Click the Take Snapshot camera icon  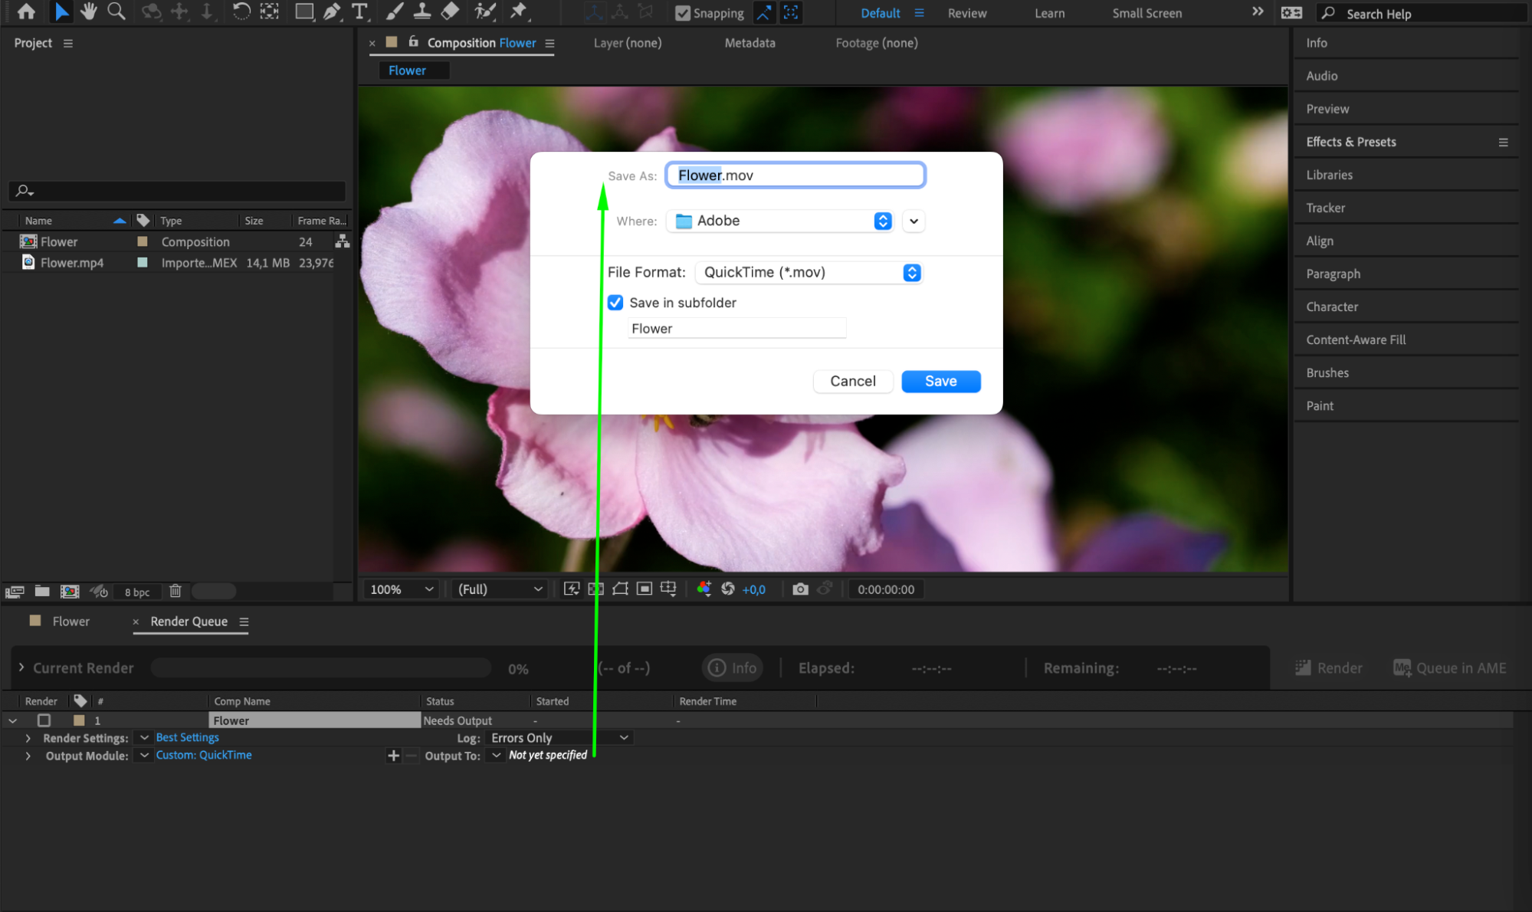tap(800, 589)
